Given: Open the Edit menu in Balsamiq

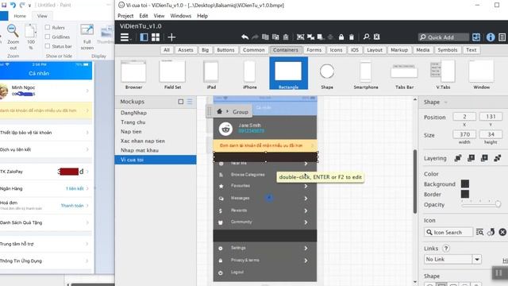Looking at the screenshot, I should tap(144, 16).
